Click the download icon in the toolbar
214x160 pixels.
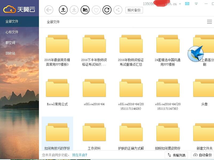pos(74,10)
